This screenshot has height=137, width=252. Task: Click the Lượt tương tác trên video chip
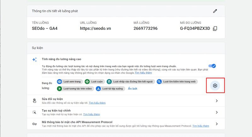[x=75, y=88]
